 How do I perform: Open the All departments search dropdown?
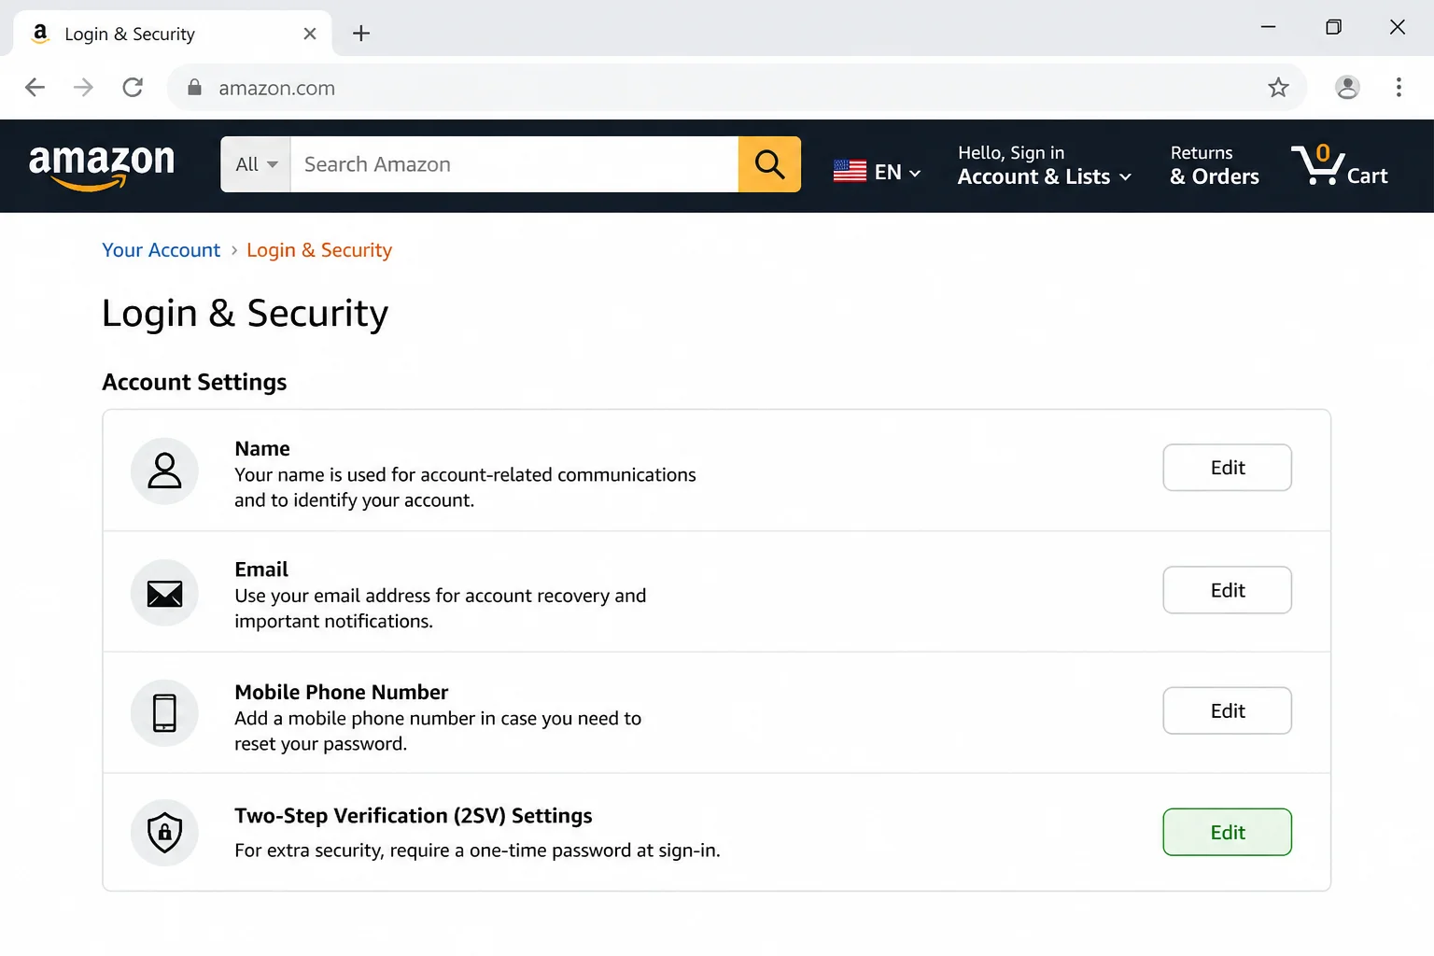[256, 164]
